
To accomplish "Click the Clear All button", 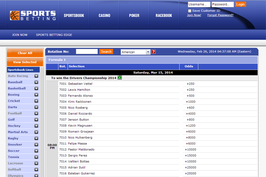I will point(25,53).
